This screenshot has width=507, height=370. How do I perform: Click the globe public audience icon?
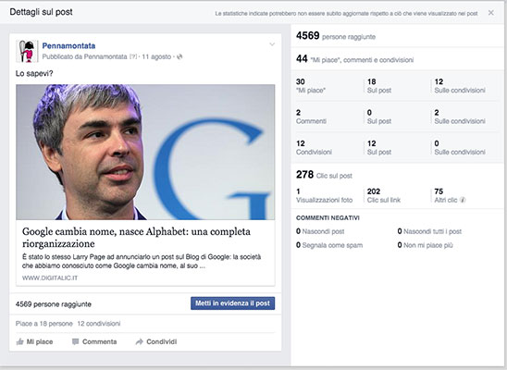click(179, 56)
